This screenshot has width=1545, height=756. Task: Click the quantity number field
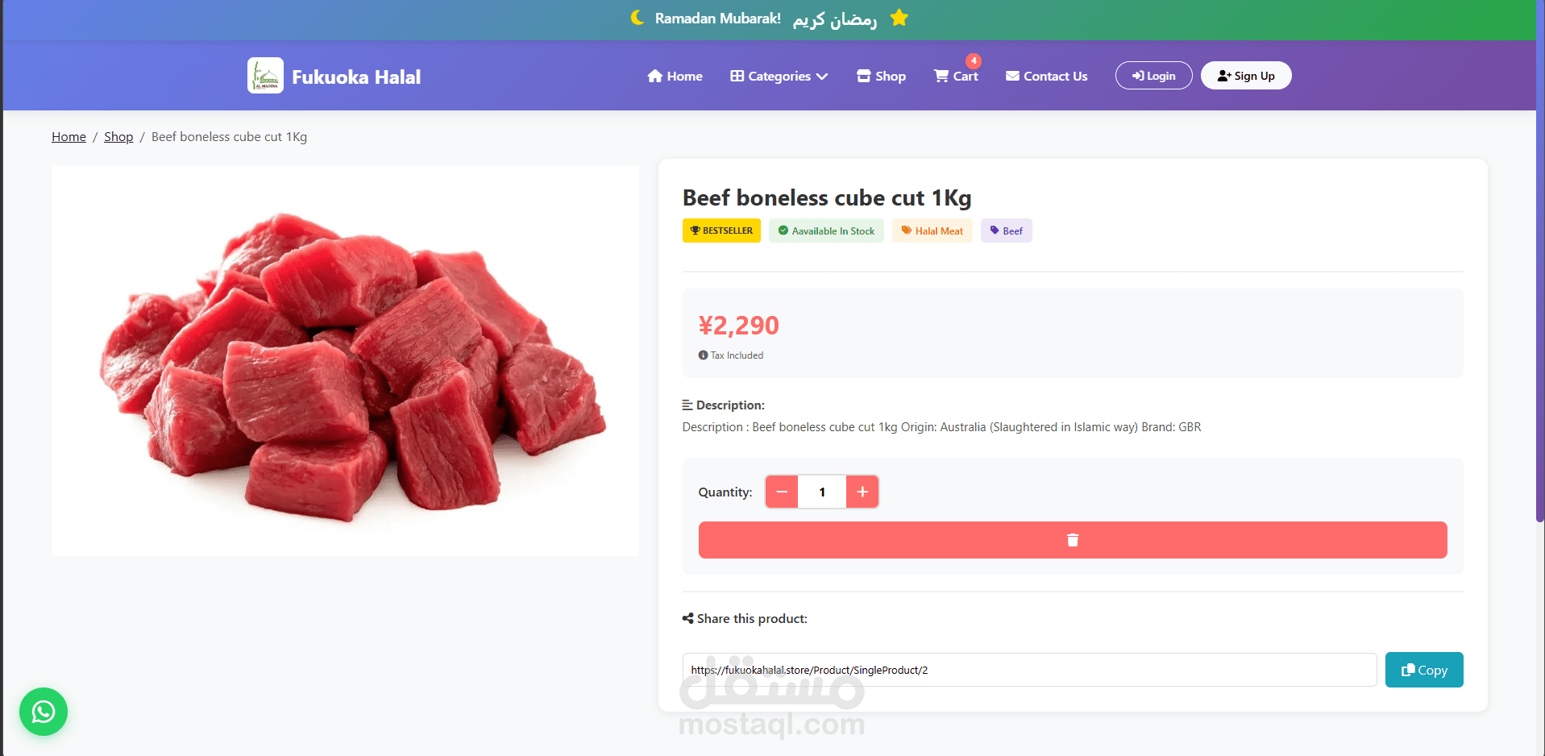point(822,492)
